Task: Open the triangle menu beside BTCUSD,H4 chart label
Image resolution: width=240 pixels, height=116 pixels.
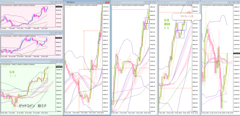Action: (66, 5)
